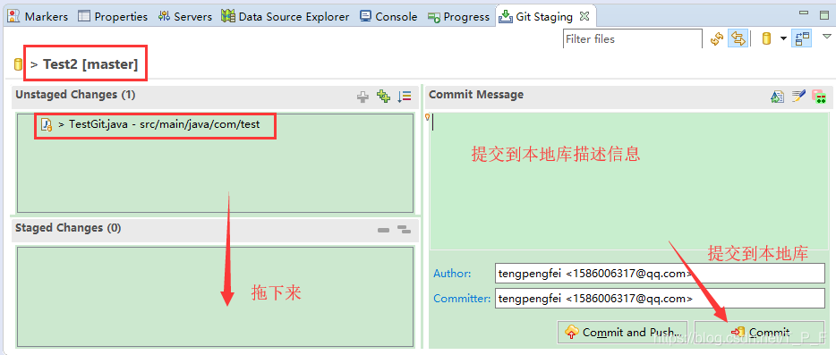836x355 pixels.
Task: Click the yellow repository switch icon
Action: [x=767, y=38]
